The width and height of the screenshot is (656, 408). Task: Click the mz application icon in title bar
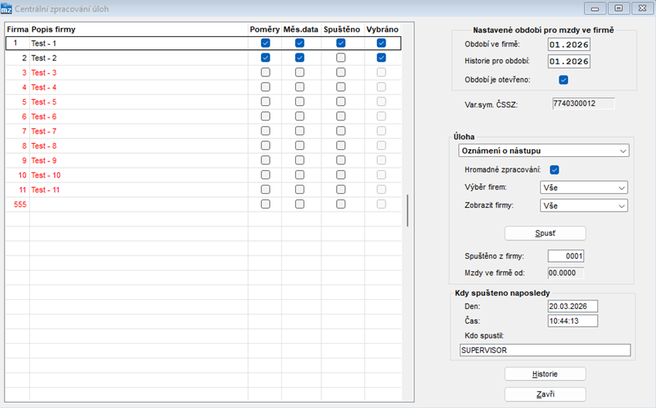(x=6, y=8)
